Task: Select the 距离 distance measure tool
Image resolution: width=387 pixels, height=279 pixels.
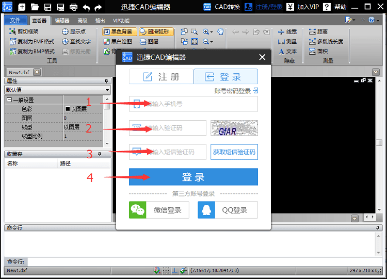Action: (x=318, y=31)
